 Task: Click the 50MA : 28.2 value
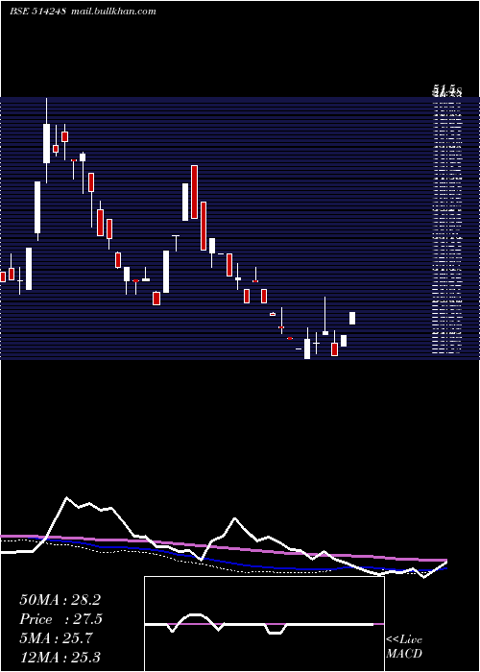point(60,600)
